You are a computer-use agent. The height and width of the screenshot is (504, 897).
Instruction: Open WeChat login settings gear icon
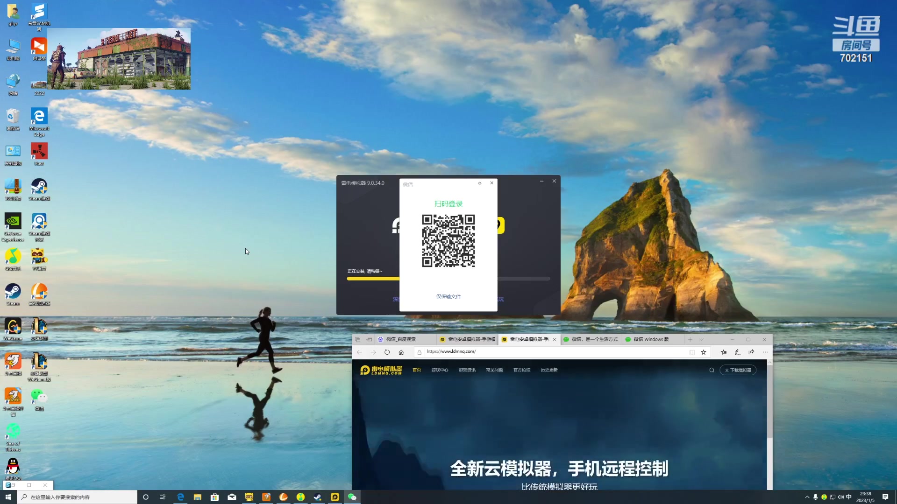[x=480, y=183]
